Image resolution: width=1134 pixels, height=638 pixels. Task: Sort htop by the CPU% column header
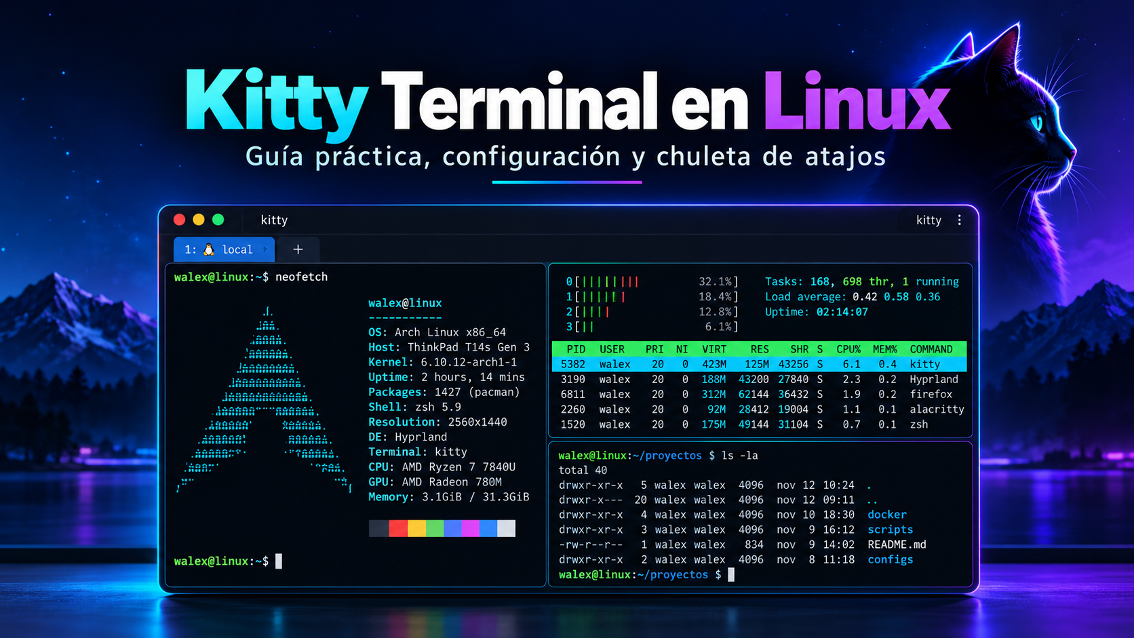click(x=848, y=349)
